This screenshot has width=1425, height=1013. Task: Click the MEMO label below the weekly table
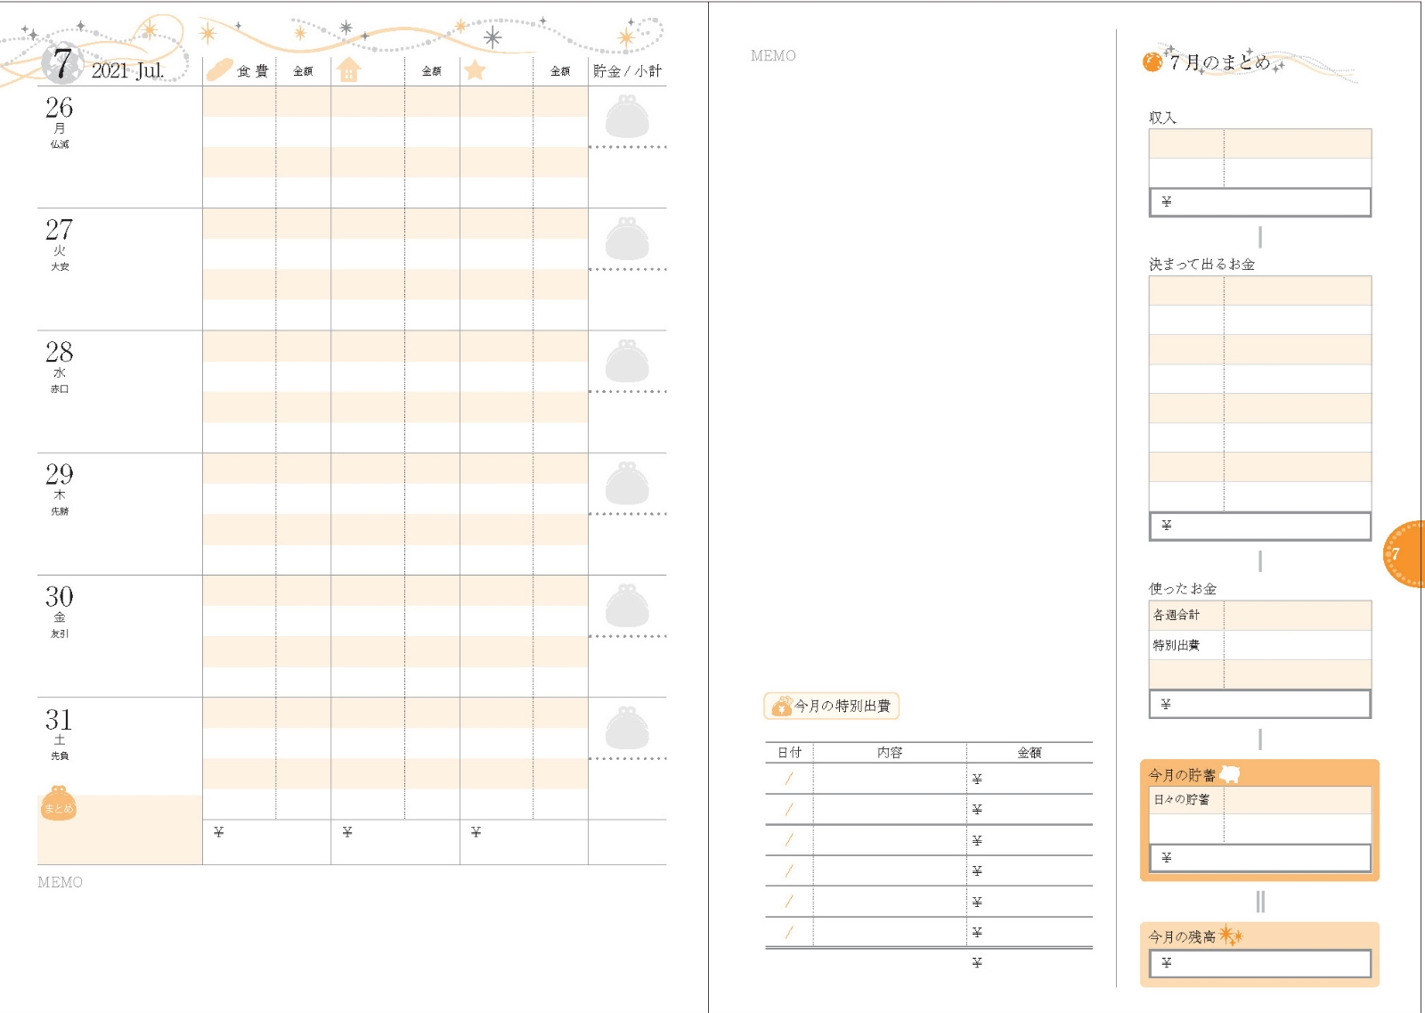60,882
